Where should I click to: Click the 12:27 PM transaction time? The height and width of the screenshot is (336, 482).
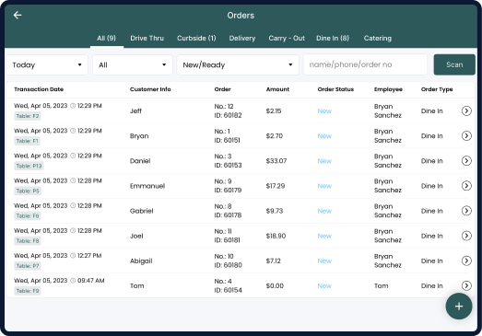89,256
